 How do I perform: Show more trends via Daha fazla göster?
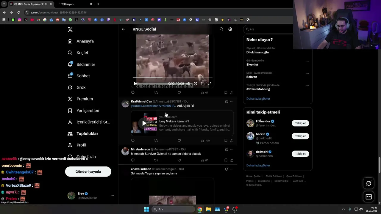258,99
